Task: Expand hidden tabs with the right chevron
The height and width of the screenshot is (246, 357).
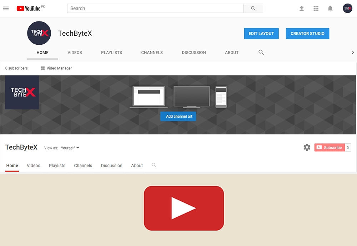Action: [353, 52]
